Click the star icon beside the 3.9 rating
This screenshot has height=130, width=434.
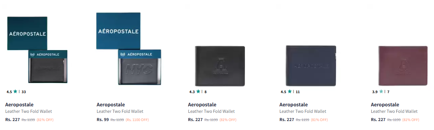click(x=381, y=92)
